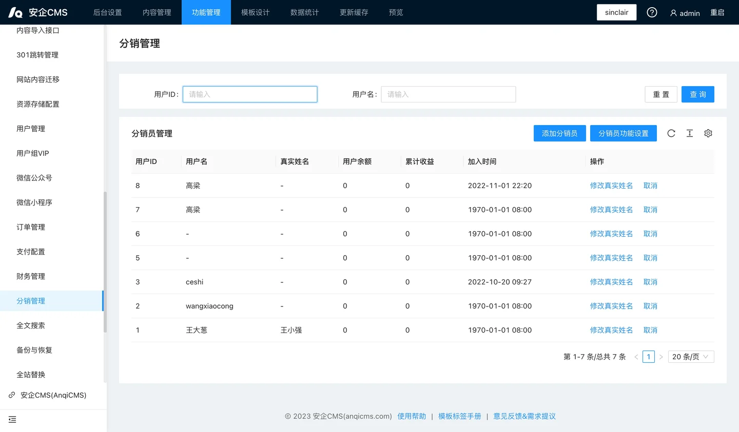Click the sidebar vertical scrollbar
739x432 pixels.
click(x=105, y=262)
